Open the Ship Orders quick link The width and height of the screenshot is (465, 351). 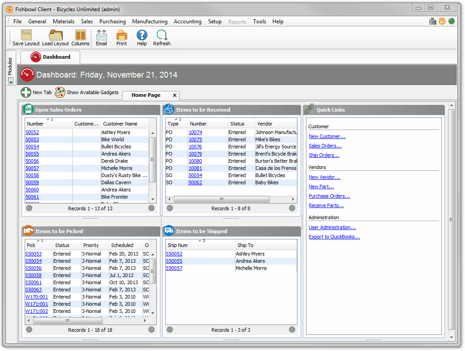[x=324, y=155]
